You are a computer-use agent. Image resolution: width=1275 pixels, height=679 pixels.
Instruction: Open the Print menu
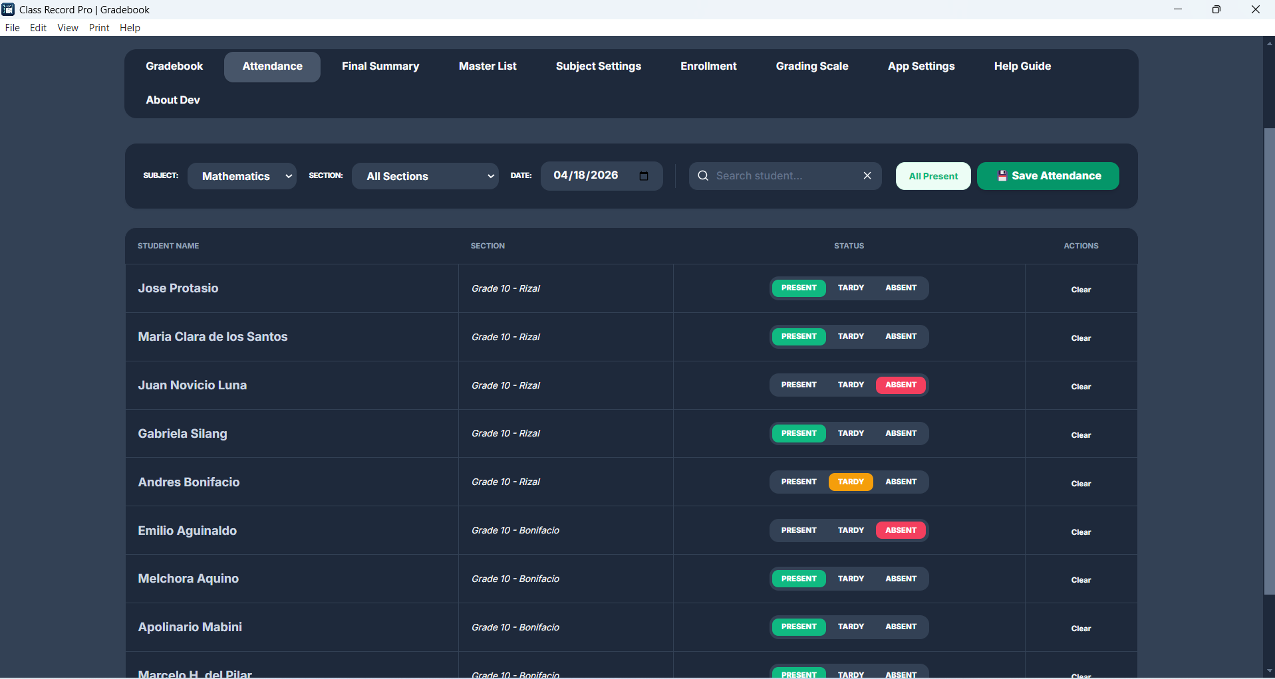(x=99, y=28)
